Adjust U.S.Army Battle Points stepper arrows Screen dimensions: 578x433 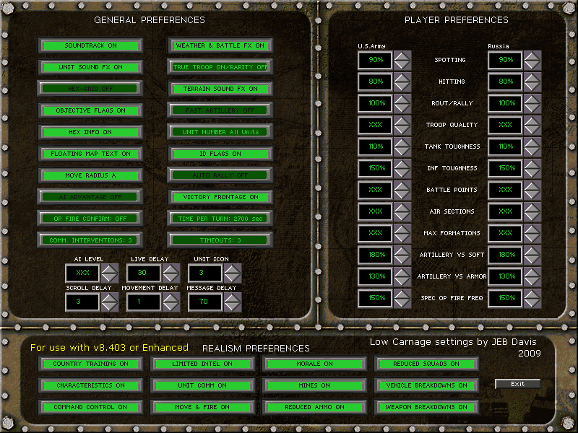pyautogui.click(x=402, y=190)
